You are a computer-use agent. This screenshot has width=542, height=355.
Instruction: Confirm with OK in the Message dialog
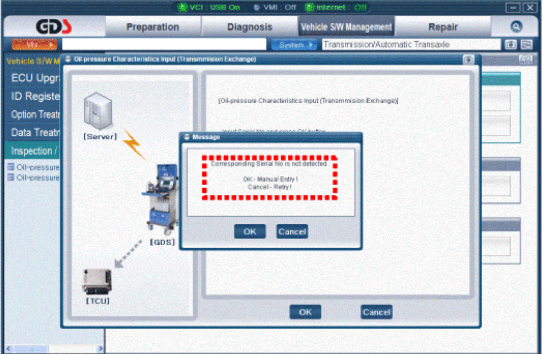click(250, 231)
